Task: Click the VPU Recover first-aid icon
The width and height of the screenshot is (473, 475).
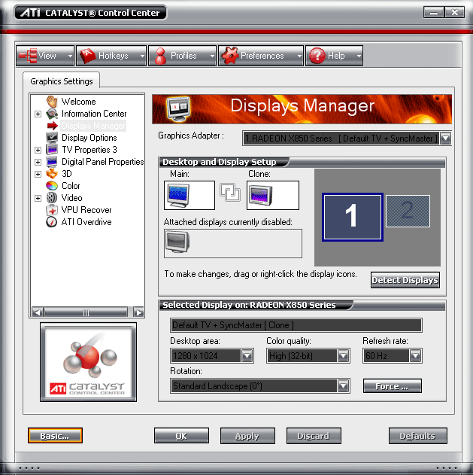Action: 52,210
